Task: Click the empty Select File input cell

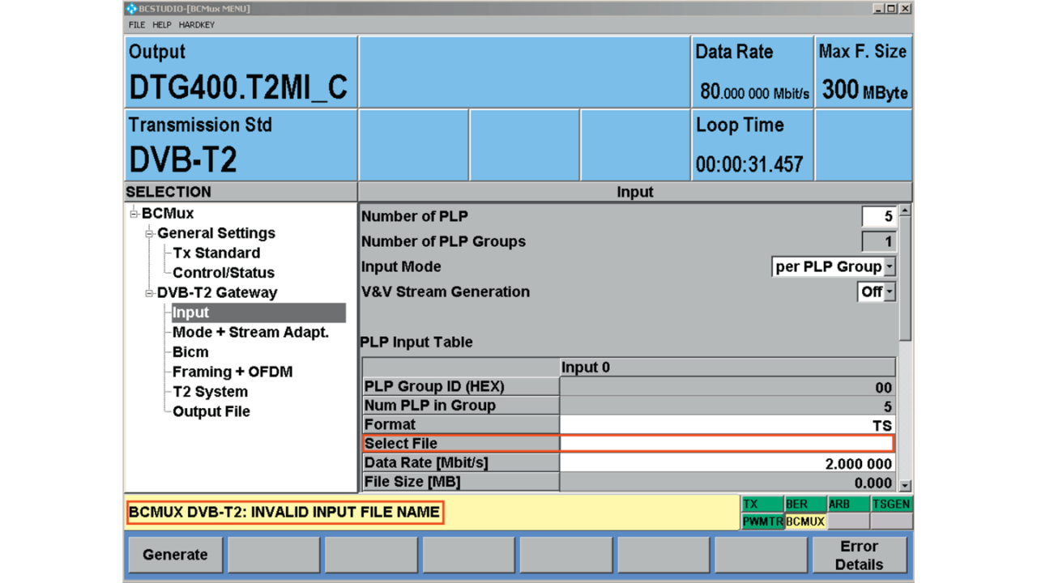Action: (x=727, y=444)
